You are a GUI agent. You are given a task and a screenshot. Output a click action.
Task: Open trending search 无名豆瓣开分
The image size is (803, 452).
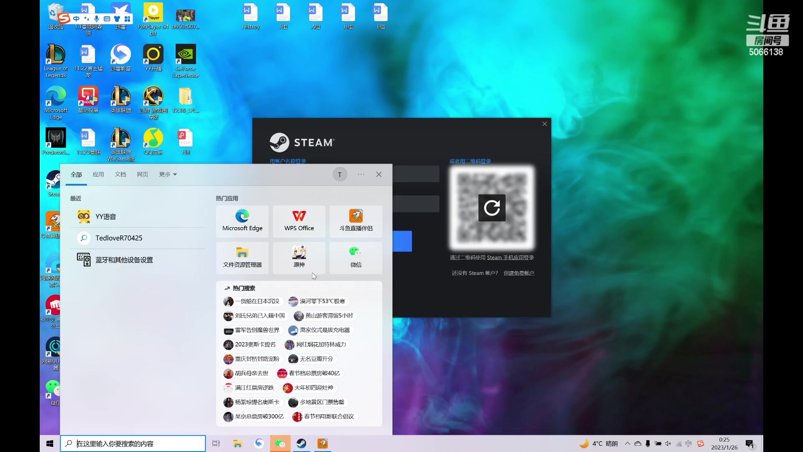coord(312,359)
